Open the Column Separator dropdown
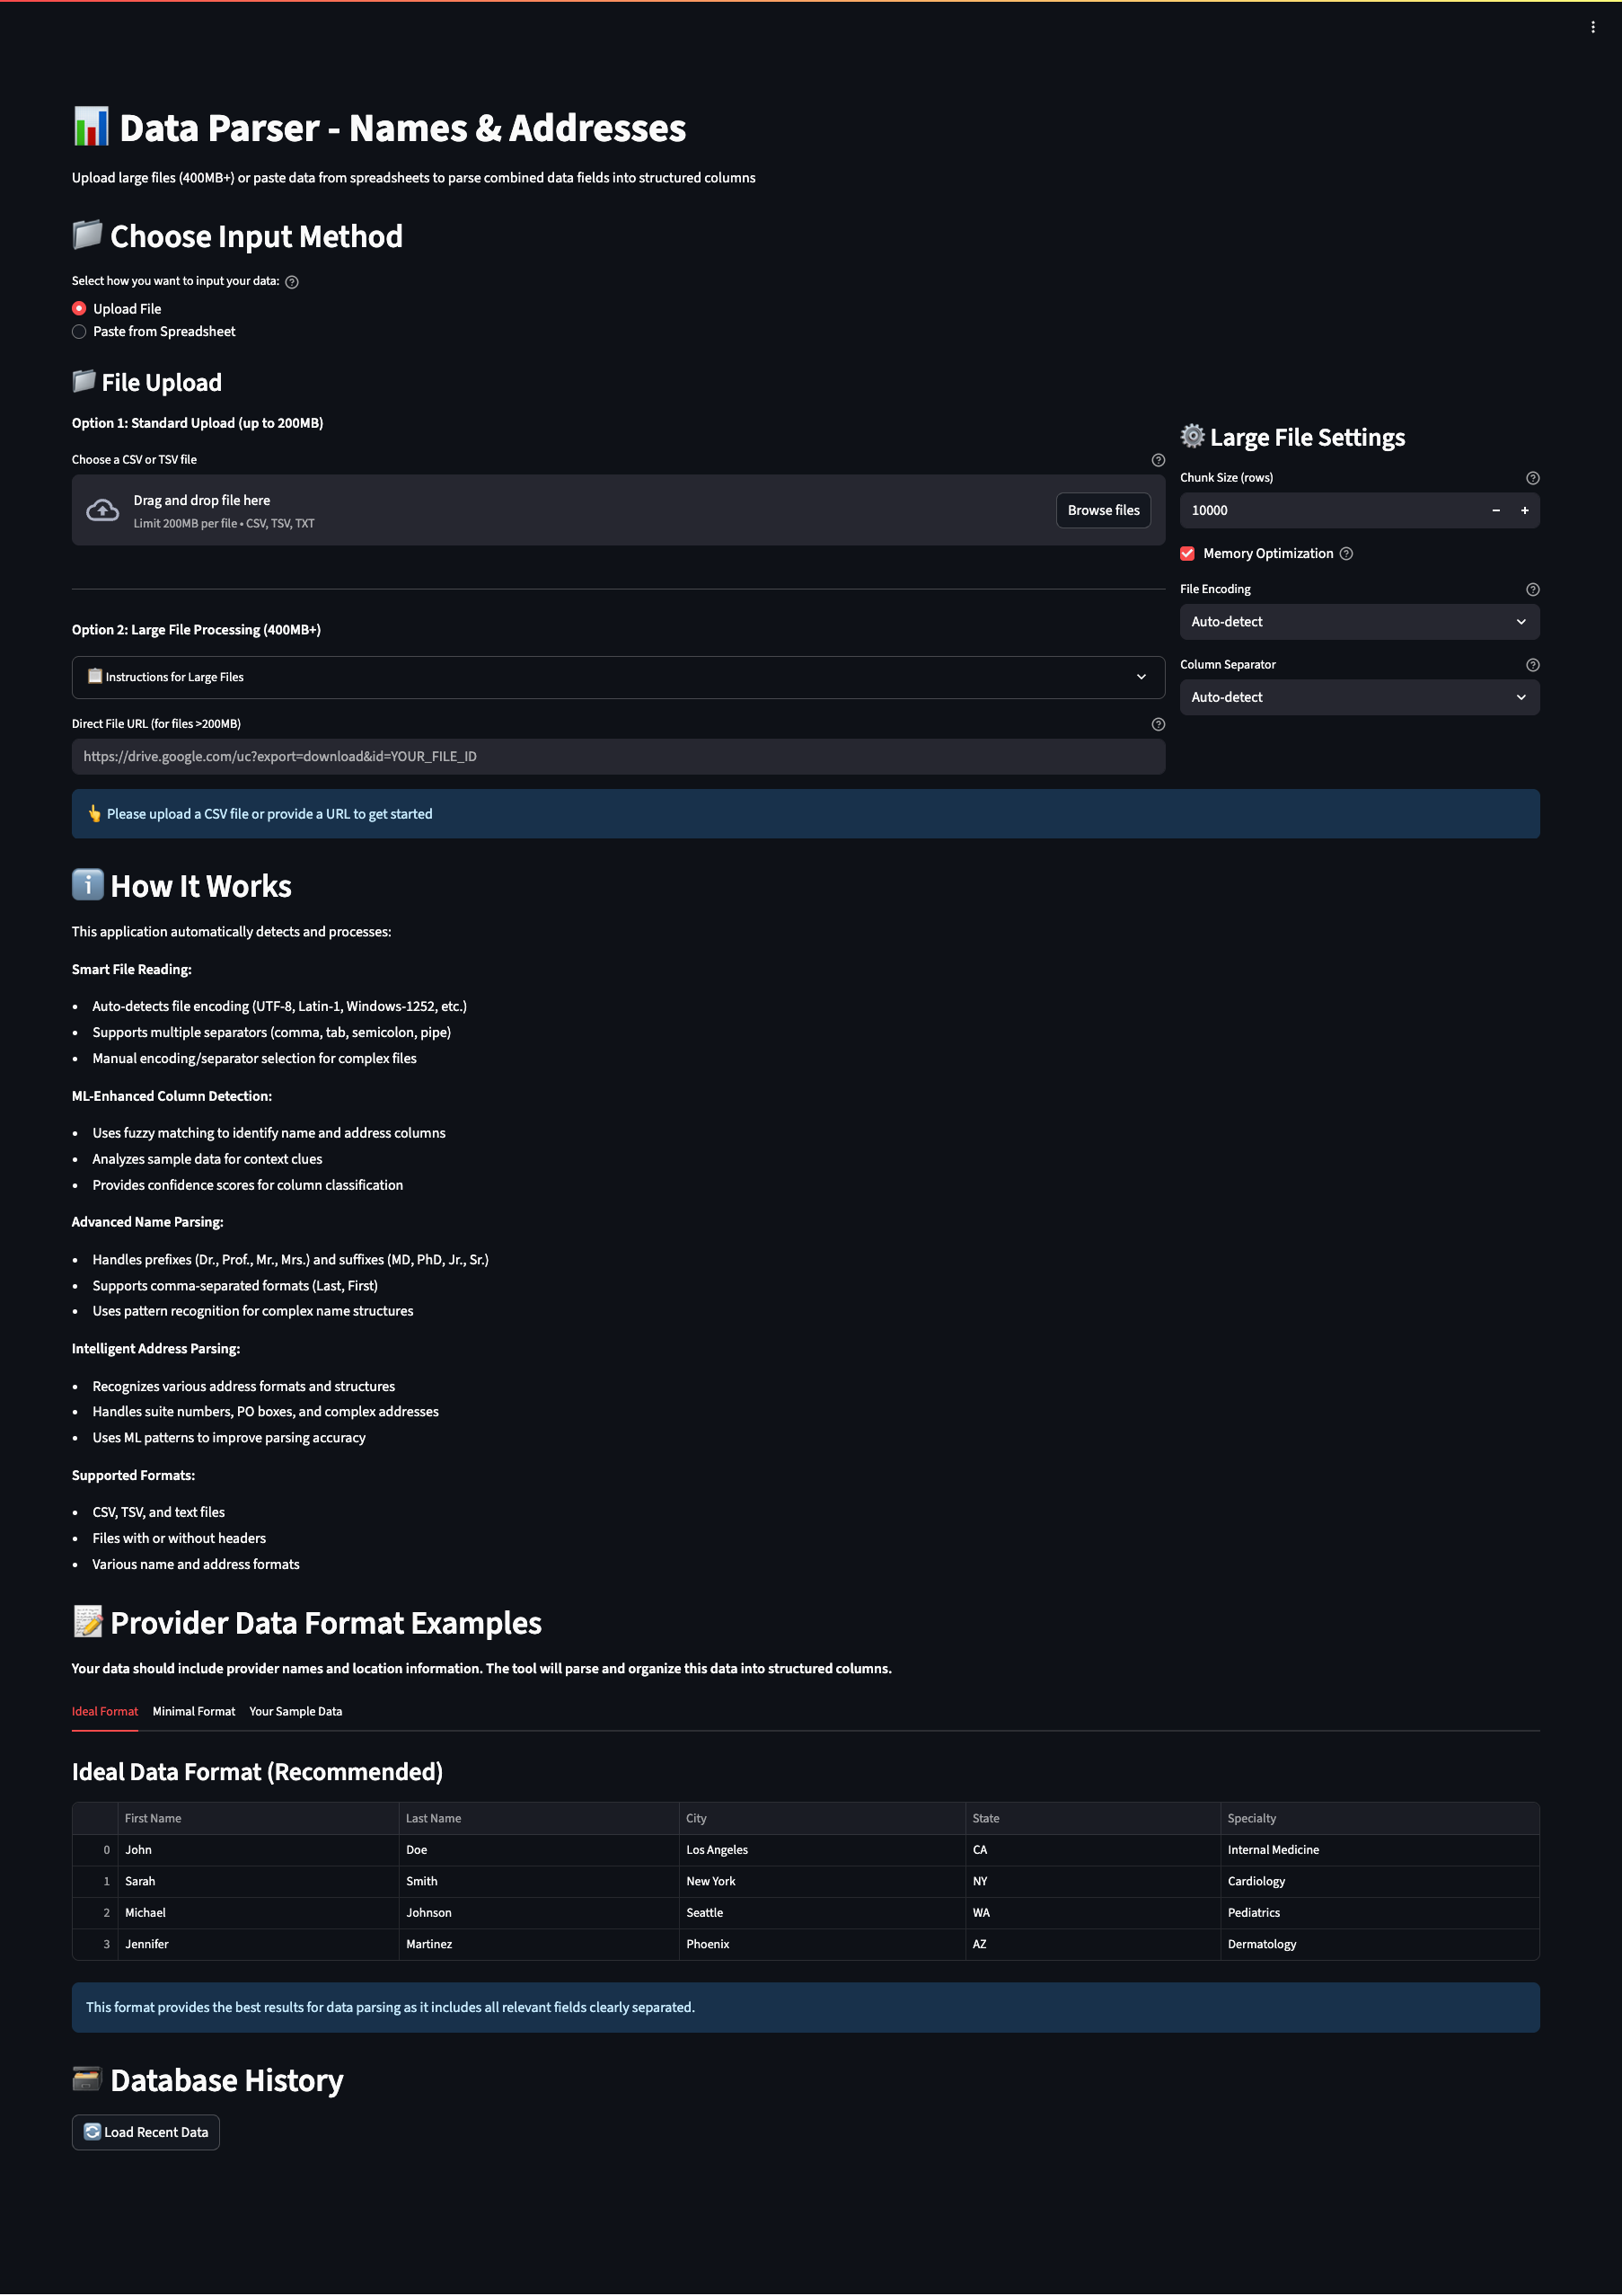This screenshot has width=1622, height=2296. 1359,697
